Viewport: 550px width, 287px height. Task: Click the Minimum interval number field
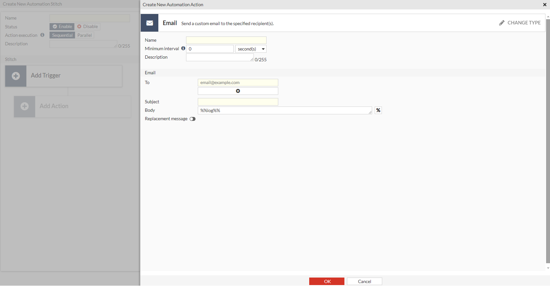(x=210, y=49)
